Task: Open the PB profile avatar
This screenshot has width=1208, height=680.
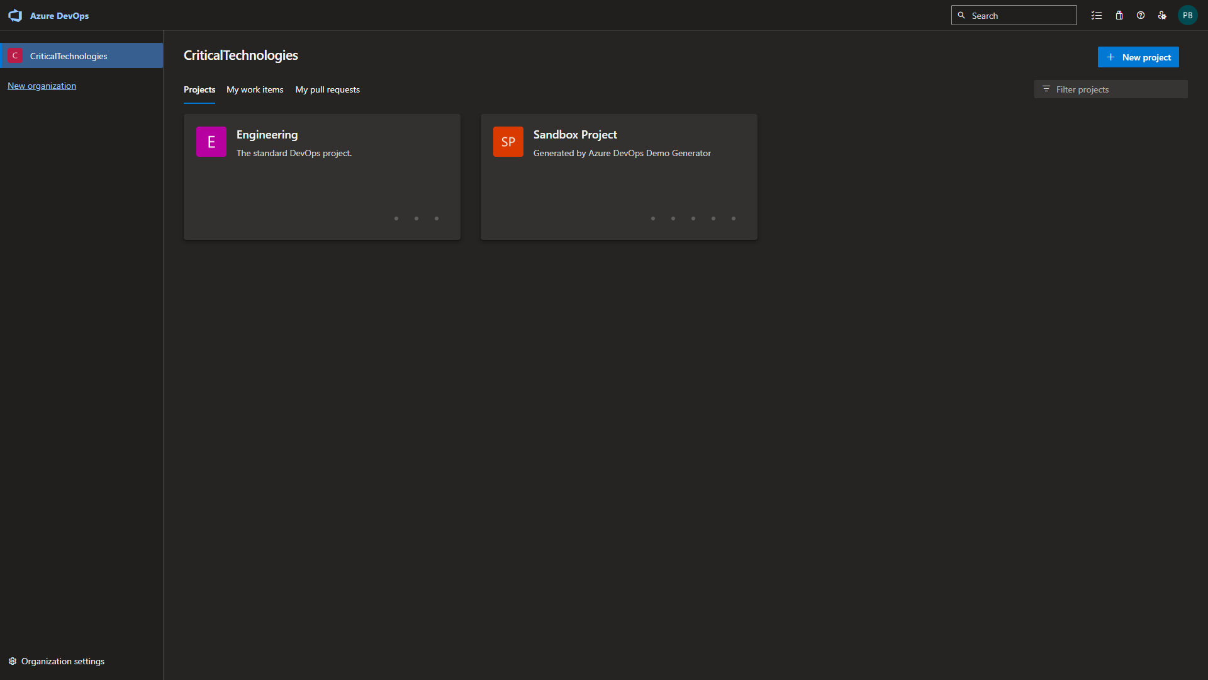Action: [x=1188, y=15]
